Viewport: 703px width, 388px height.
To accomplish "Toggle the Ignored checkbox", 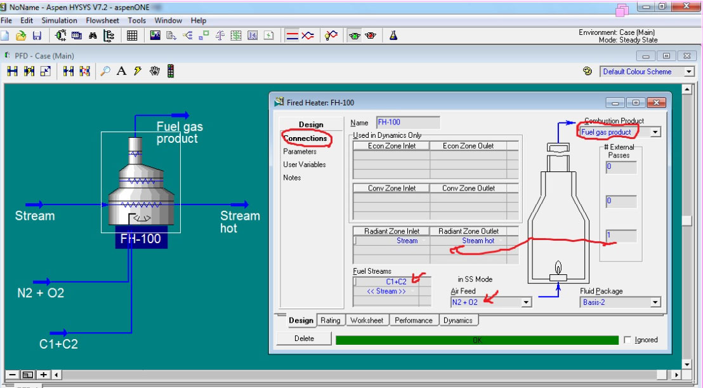I will 628,340.
